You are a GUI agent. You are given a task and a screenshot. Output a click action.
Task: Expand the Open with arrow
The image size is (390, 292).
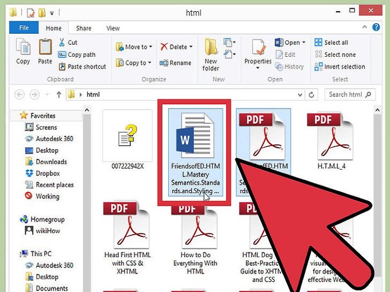click(304, 42)
